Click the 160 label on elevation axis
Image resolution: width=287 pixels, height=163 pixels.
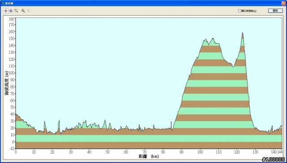pos(12,32)
